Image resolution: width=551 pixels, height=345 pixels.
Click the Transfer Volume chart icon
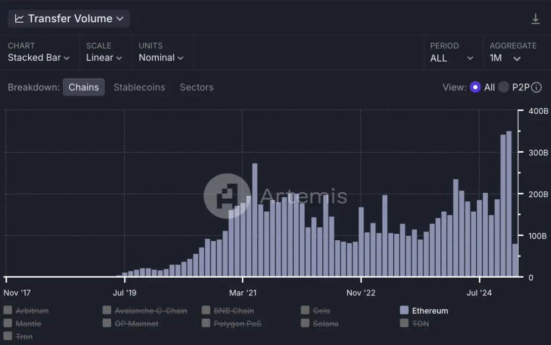pyautogui.click(x=19, y=19)
